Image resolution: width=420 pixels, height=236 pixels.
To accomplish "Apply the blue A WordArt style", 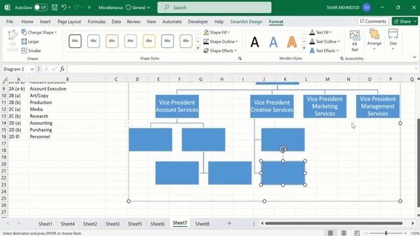I will point(273,42).
